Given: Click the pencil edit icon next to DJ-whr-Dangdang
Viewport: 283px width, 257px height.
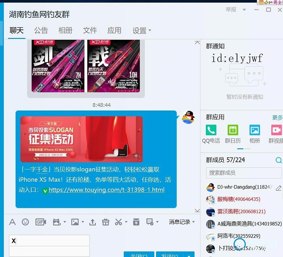Looking at the screenshot, I should (x=278, y=188).
